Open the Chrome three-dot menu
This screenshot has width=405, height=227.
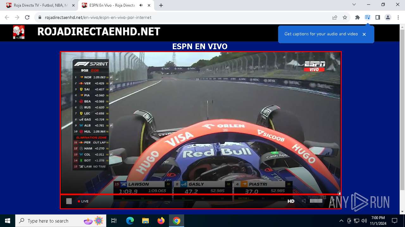[x=398, y=17]
